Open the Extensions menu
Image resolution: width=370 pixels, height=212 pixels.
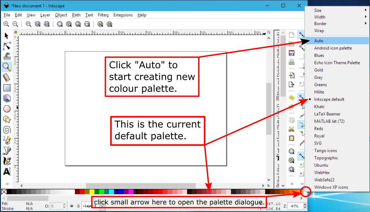[x=123, y=15]
